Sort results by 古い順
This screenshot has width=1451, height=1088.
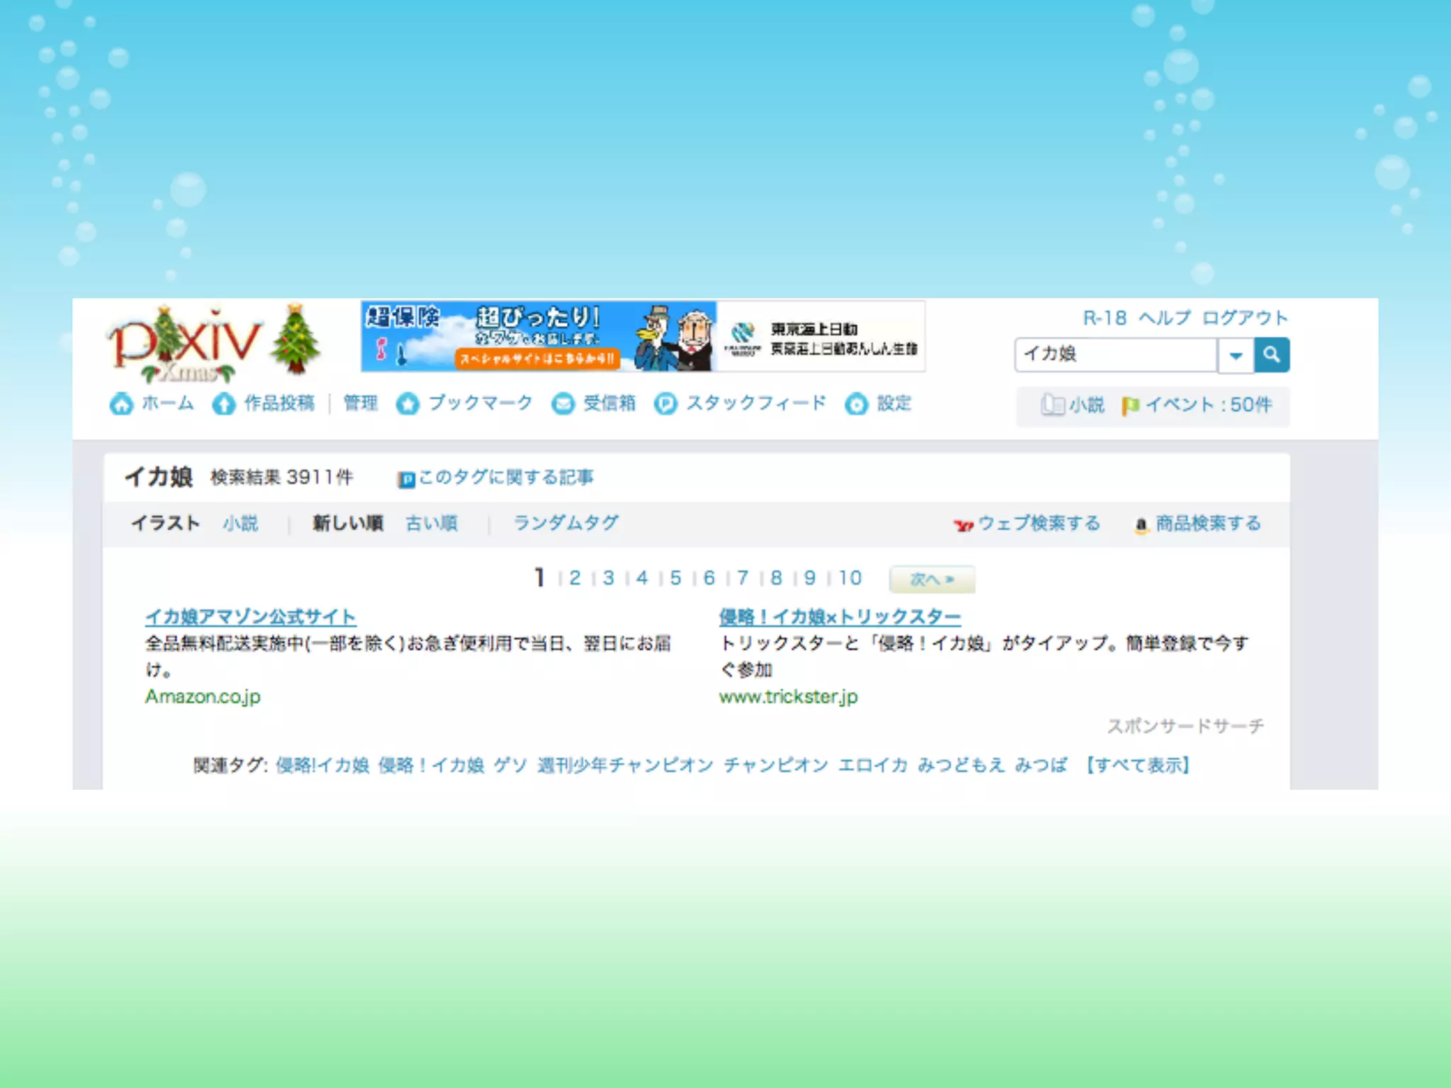tap(431, 523)
